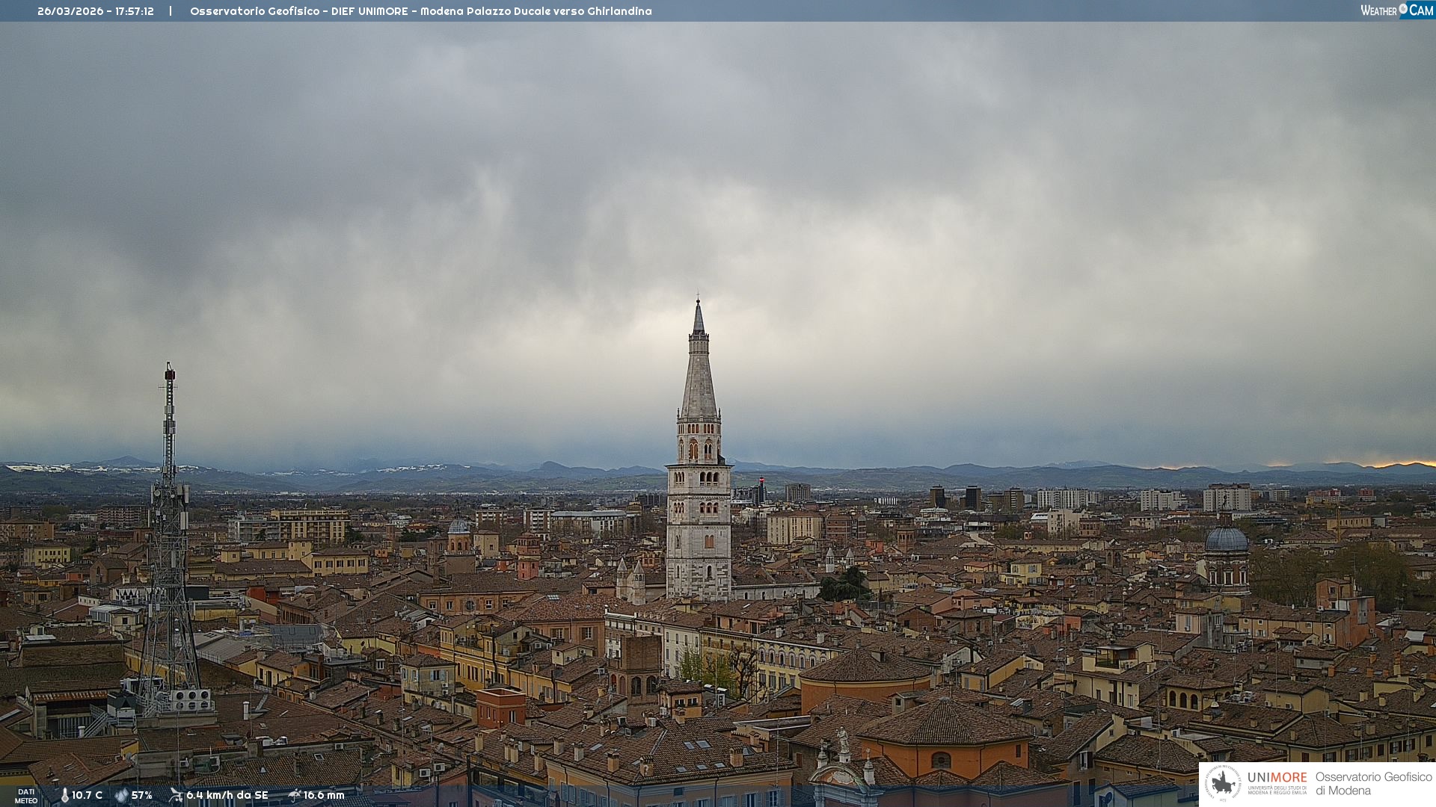Click the 57% humidity value
1436x807 pixels.
pyautogui.click(x=142, y=795)
